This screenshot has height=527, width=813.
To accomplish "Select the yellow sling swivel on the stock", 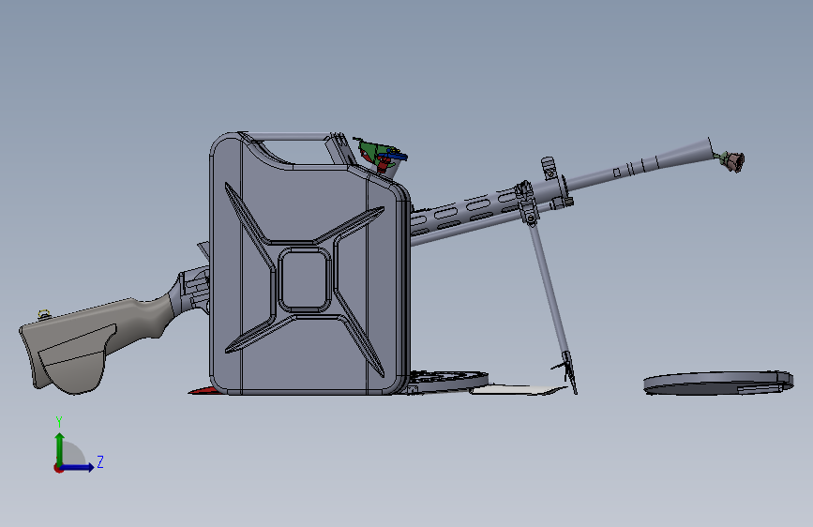I will click(x=43, y=314).
